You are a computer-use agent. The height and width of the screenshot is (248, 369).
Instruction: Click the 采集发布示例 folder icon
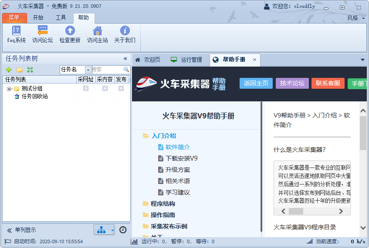tap(146, 226)
